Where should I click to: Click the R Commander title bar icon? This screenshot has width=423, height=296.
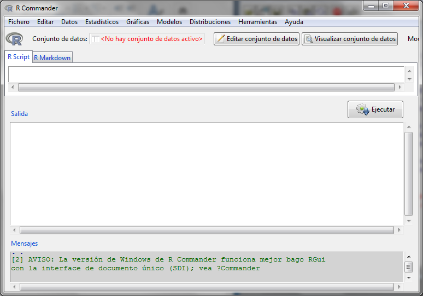pyautogui.click(x=9, y=8)
